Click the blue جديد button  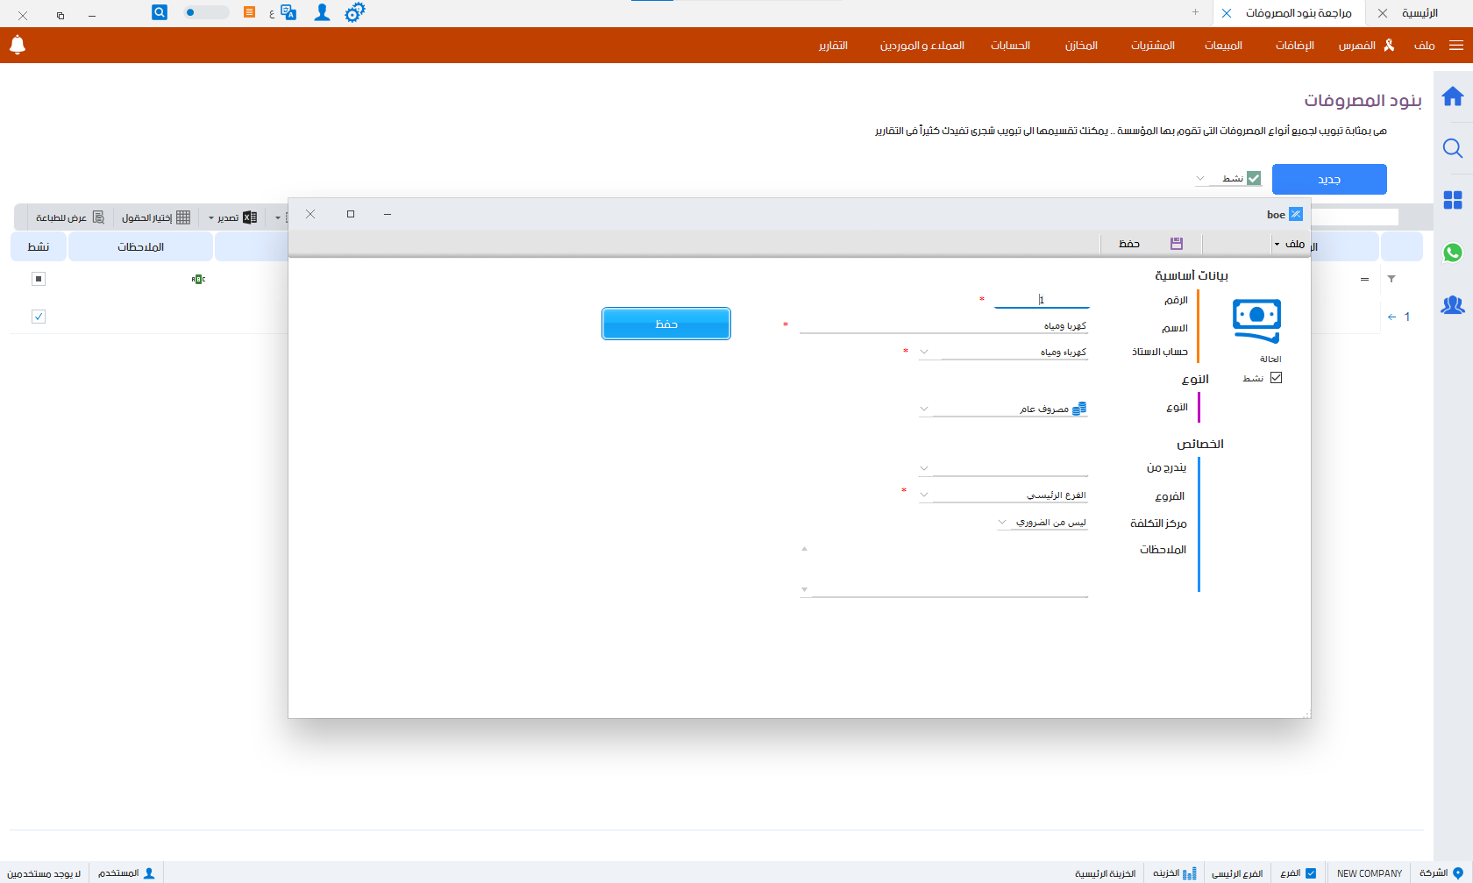click(1329, 180)
